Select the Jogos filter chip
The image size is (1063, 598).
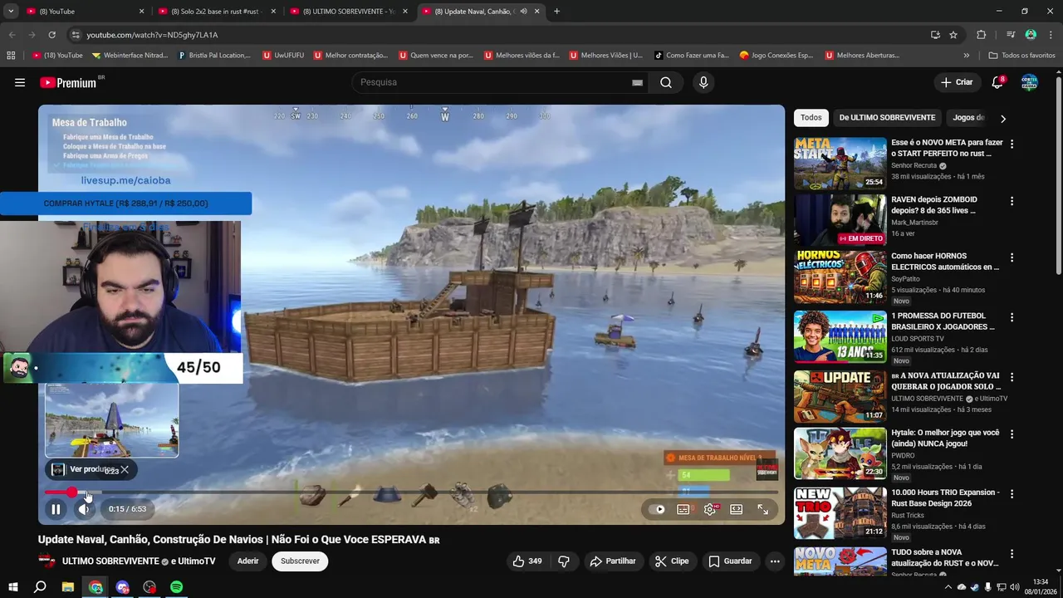tap(967, 118)
